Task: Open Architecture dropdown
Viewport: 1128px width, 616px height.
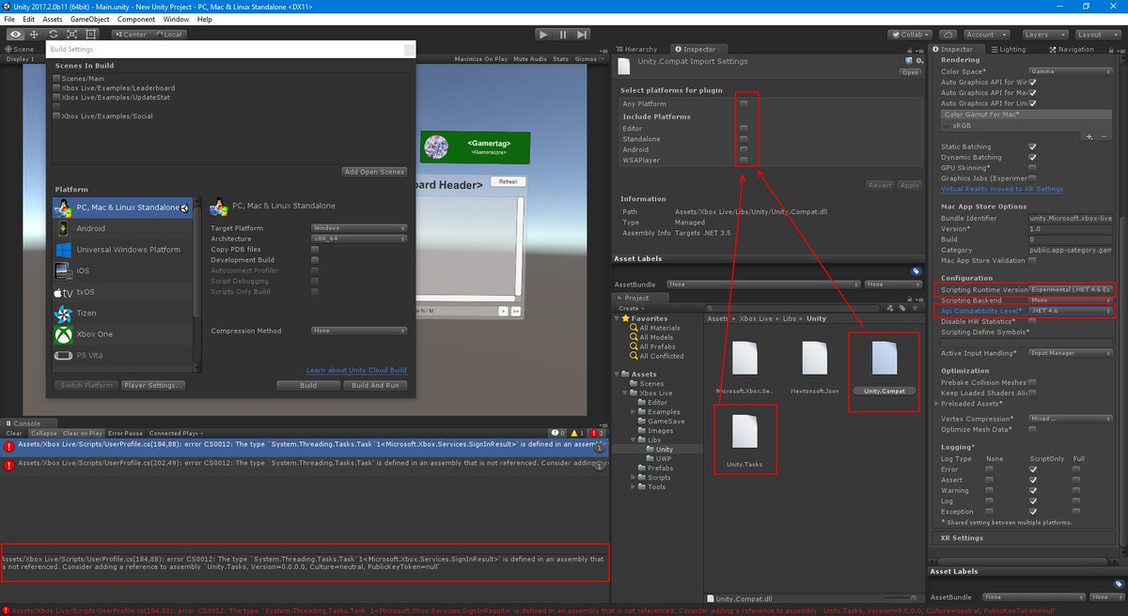Action: 358,239
